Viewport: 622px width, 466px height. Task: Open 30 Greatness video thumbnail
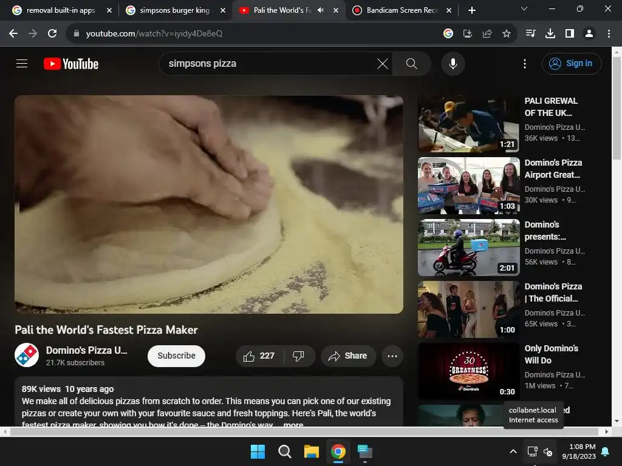tap(468, 371)
